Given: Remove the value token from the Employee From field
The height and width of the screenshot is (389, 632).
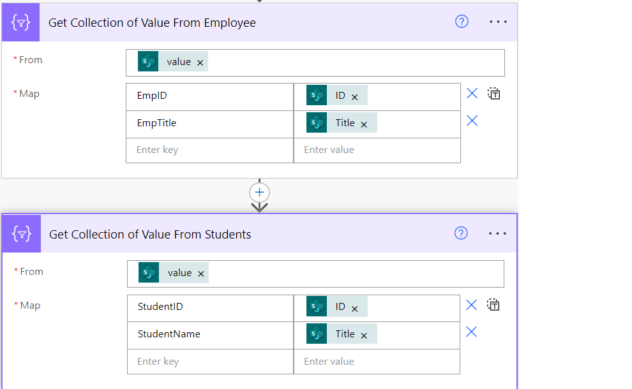Looking at the screenshot, I should coord(200,63).
